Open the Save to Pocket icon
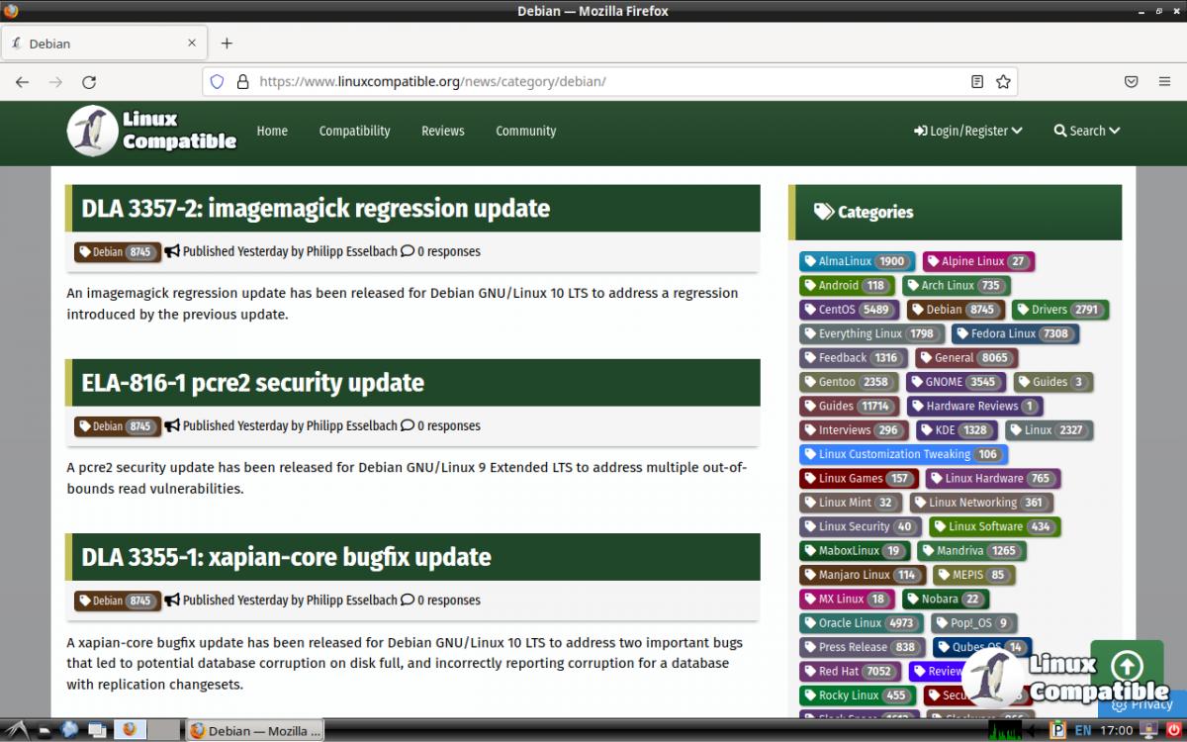This screenshot has height=742, width=1187. (x=1131, y=82)
